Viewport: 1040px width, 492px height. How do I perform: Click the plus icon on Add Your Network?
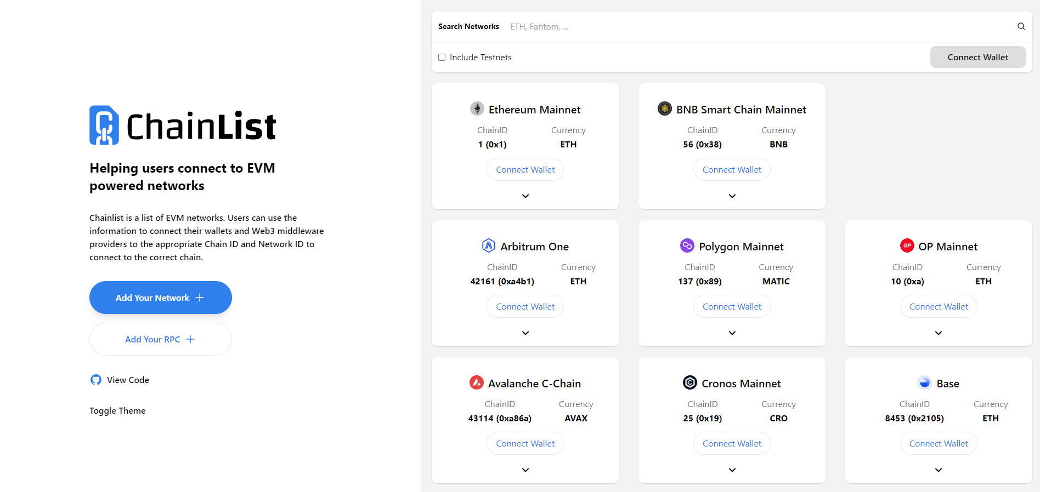(x=200, y=298)
